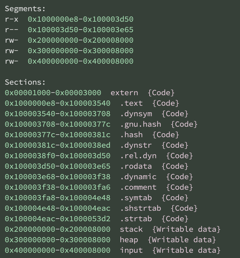Screen dimensions: 240x258
Task: Click the .text section address range
Action: [58, 103]
